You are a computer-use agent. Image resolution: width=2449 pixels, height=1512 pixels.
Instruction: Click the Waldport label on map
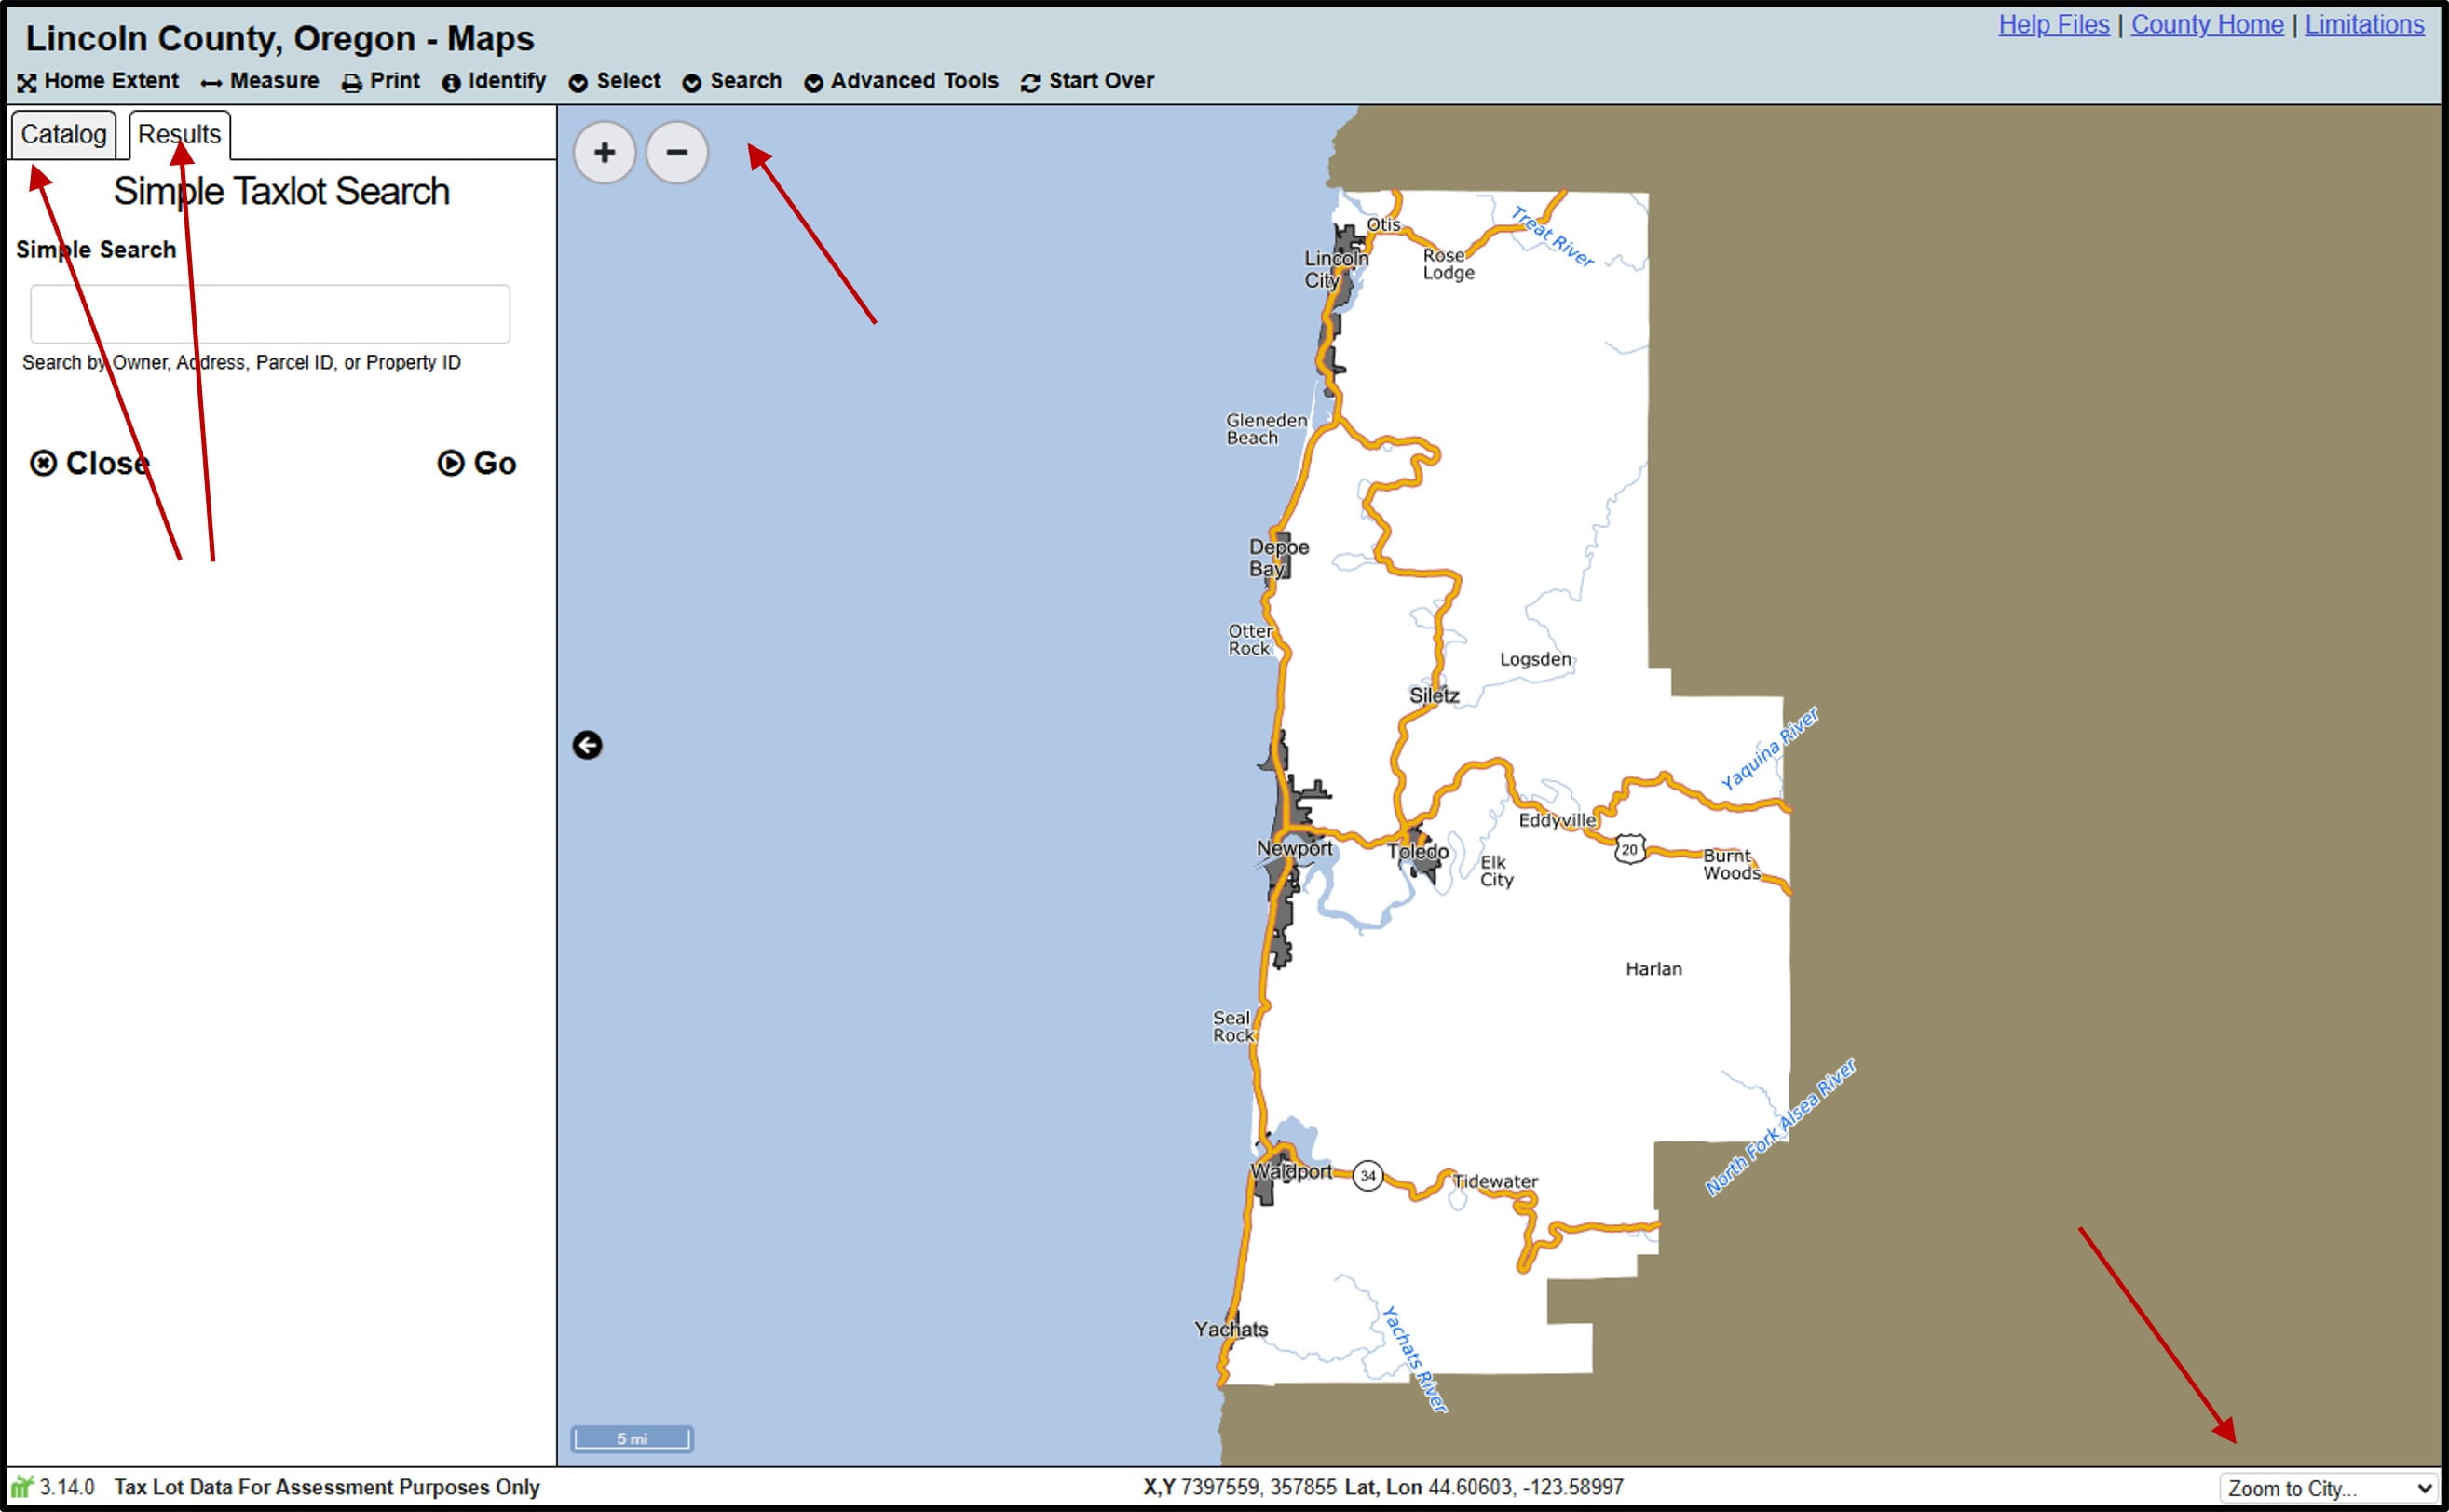pyautogui.click(x=1291, y=1171)
